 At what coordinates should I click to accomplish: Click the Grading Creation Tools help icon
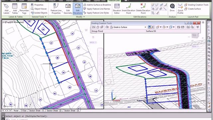[191, 23]
